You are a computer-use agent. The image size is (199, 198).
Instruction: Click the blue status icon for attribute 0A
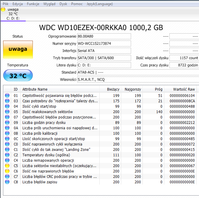pos(7,128)
